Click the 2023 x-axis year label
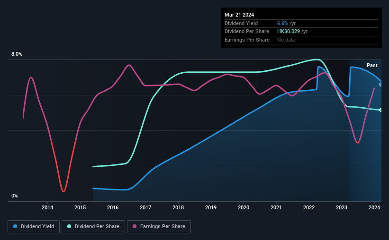This screenshot has height=240, width=389. click(x=342, y=207)
